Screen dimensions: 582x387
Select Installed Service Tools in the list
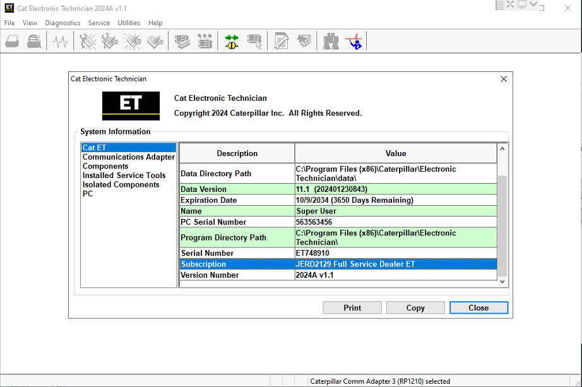[124, 176]
